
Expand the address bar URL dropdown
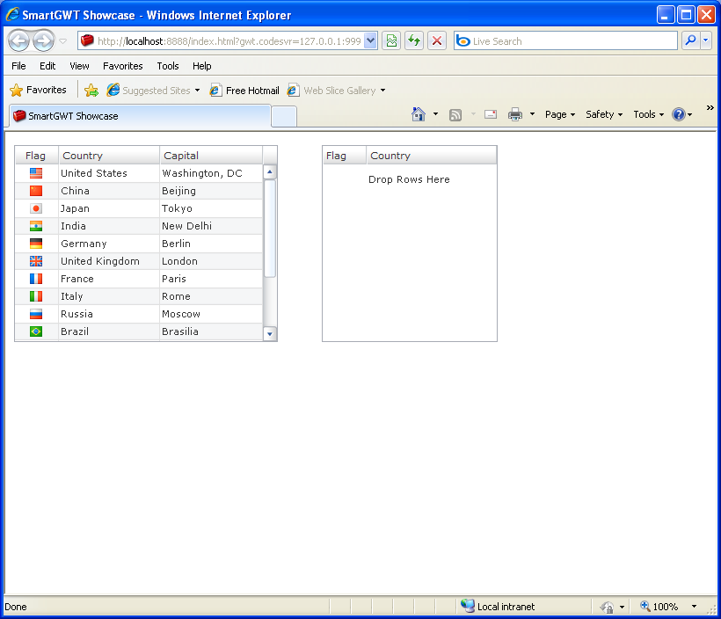click(x=371, y=41)
